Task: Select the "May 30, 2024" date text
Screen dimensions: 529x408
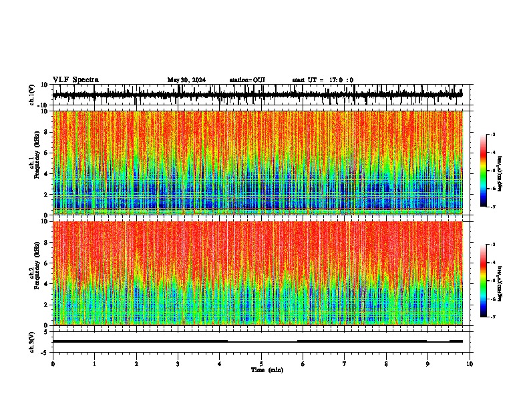Action: [186, 80]
